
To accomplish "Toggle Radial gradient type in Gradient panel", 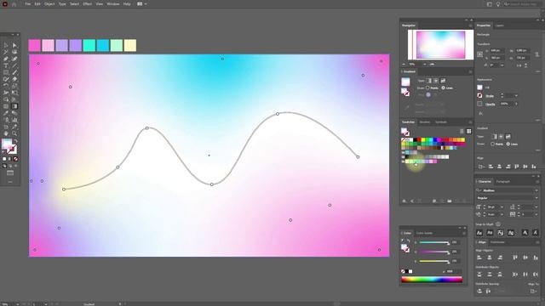I will [436, 81].
